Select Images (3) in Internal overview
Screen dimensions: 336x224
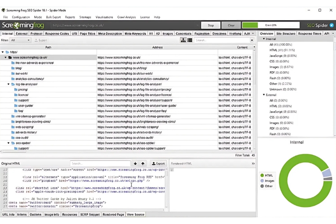pyautogui.click(x=281, y=67)
